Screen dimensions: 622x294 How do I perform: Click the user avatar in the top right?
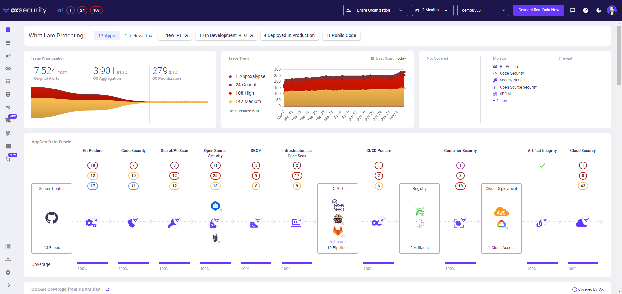612,10
